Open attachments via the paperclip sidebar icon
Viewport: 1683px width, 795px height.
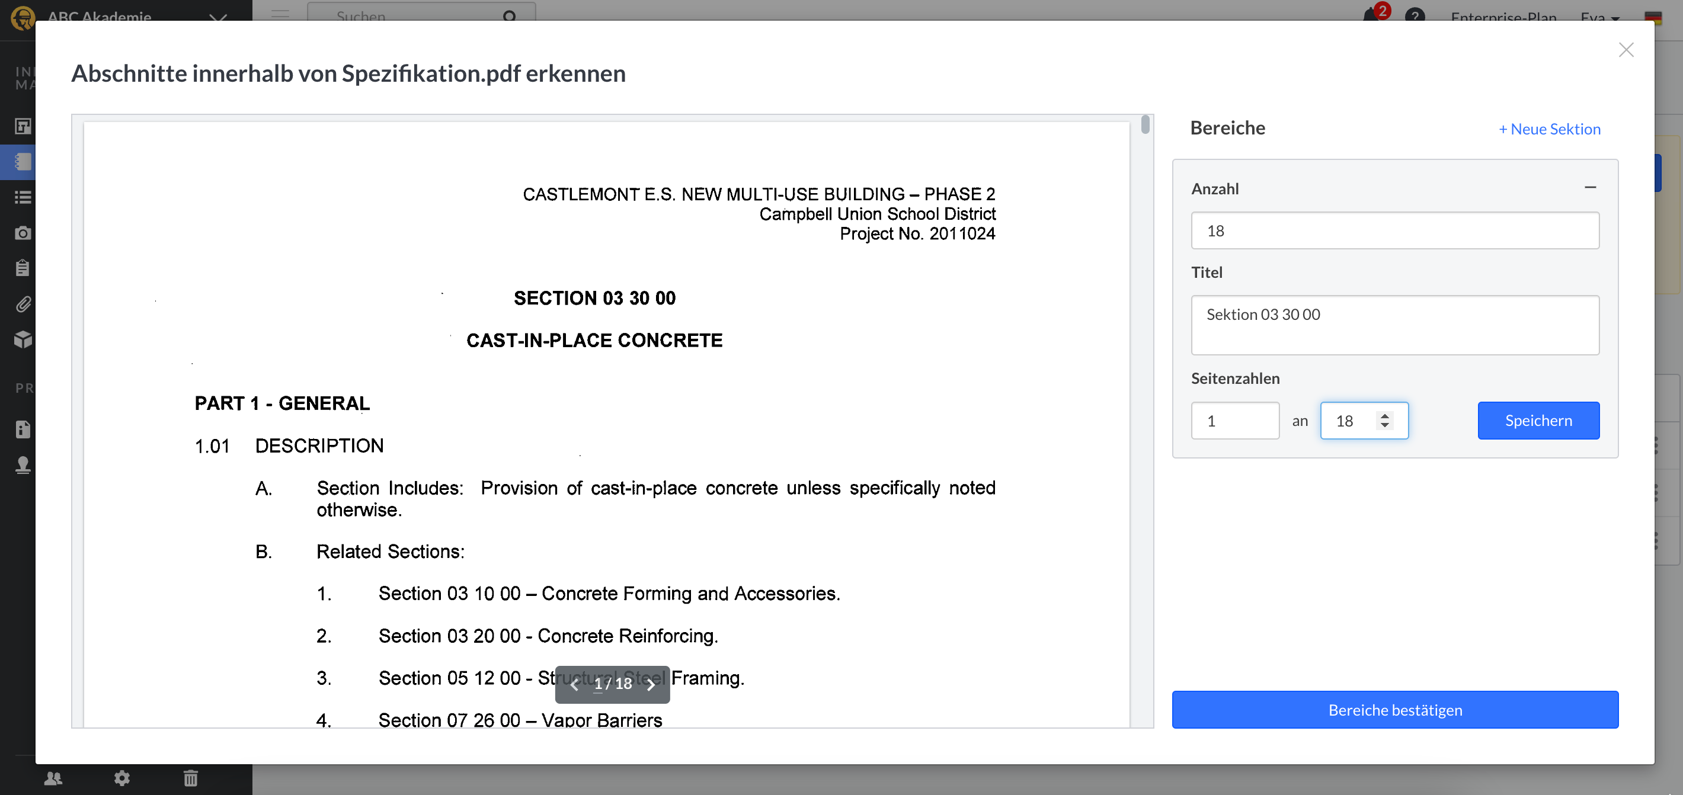click(x=23, y=304)
